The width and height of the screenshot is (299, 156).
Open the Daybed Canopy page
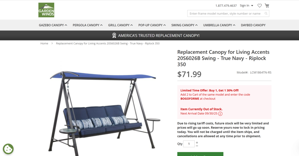pos(253,25)
